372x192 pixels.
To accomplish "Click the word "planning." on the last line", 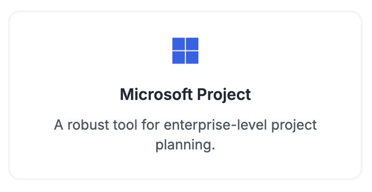I will pyautogui.click(x=186, y=145).
